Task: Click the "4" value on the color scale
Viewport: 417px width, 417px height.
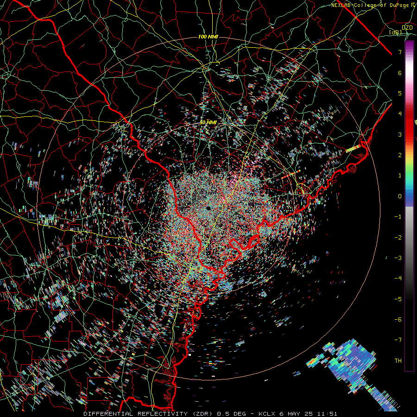Action: pos(400,114)
